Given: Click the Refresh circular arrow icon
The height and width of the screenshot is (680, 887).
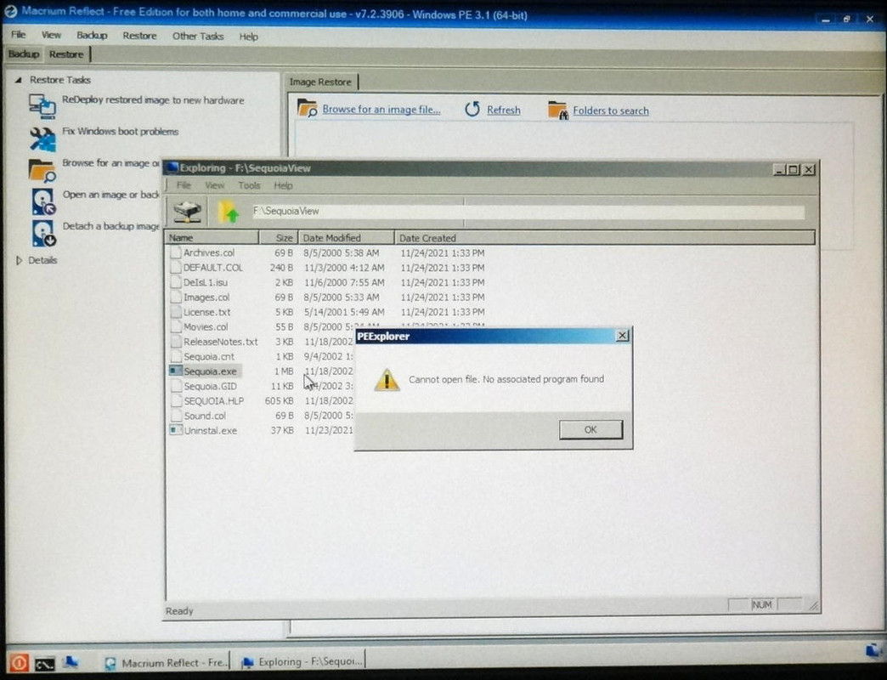Looking at the screenshot, I should [x=472, y=109].
